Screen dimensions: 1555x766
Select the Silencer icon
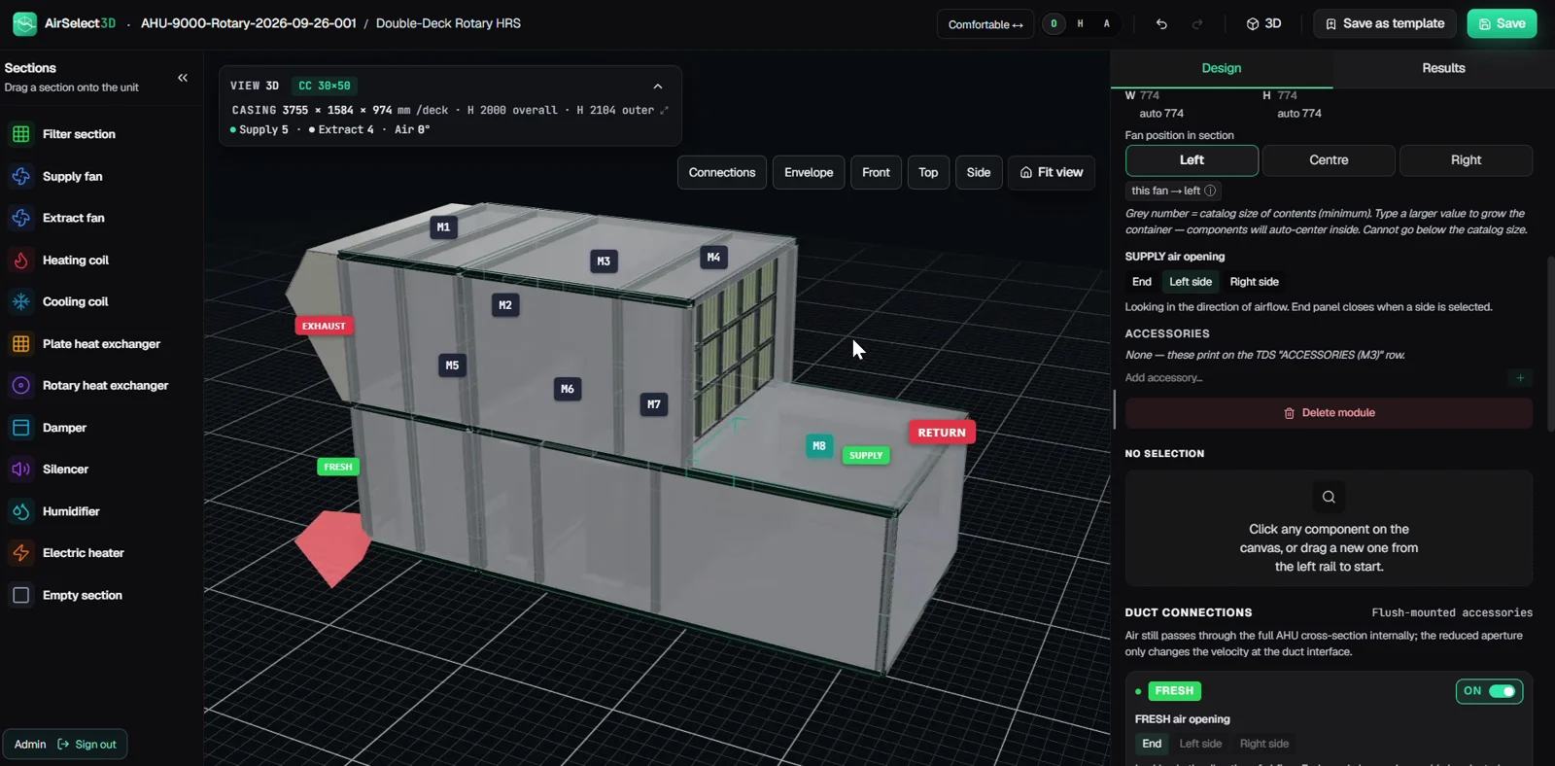pyautogui.click(x=21, y=470)
